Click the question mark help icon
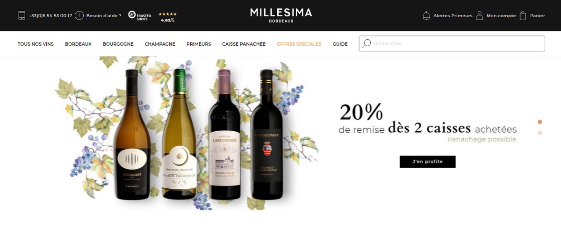Screen dimensions: 561x242 [x=79, y=15]
